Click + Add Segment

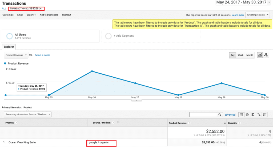(x=124, y=36)
